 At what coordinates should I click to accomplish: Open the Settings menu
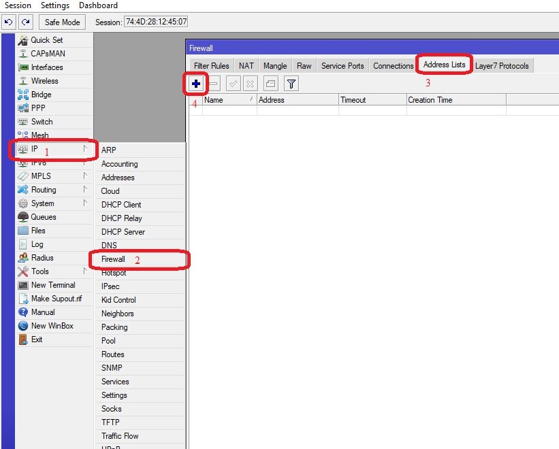pyautogui.click(x=55, y=5)
